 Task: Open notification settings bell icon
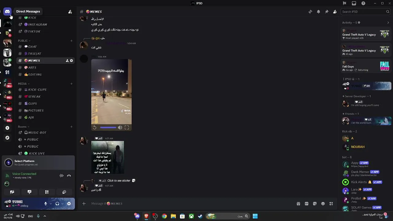(318, 12)
